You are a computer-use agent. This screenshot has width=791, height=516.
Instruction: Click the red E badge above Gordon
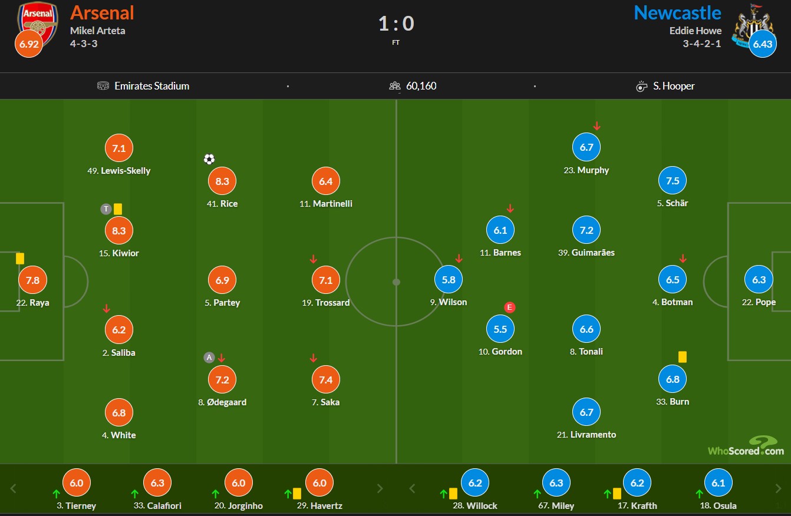click(510, 307)
